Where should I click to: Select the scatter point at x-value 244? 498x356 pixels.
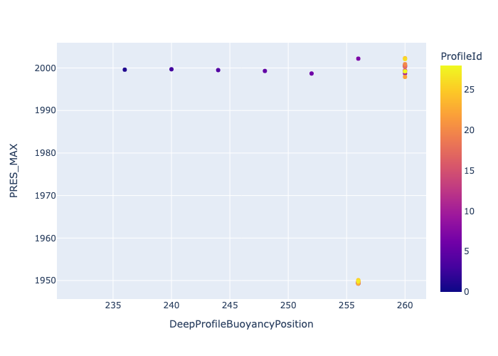(x=218, y=70)
